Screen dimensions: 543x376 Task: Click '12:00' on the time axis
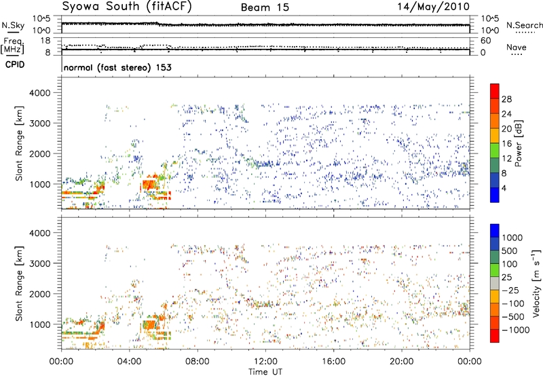click(265, 362)
